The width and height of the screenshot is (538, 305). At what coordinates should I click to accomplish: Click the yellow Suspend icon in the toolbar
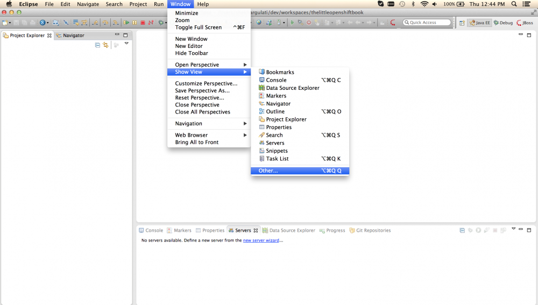point(134,23)
